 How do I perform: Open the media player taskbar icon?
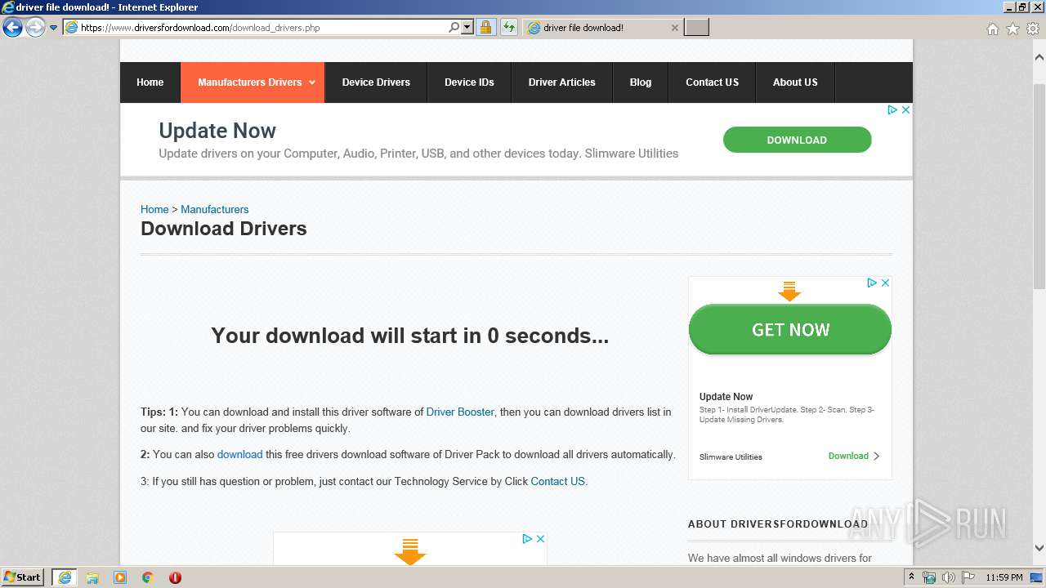point(120,577)
